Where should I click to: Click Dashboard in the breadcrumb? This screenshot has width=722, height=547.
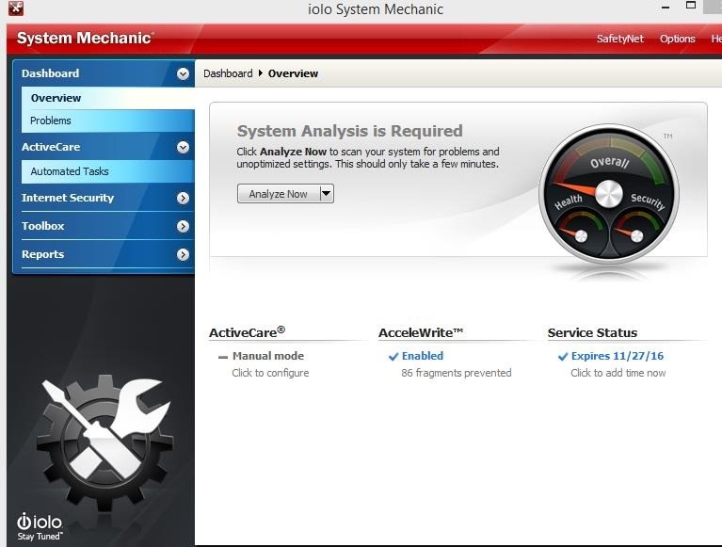228,73
